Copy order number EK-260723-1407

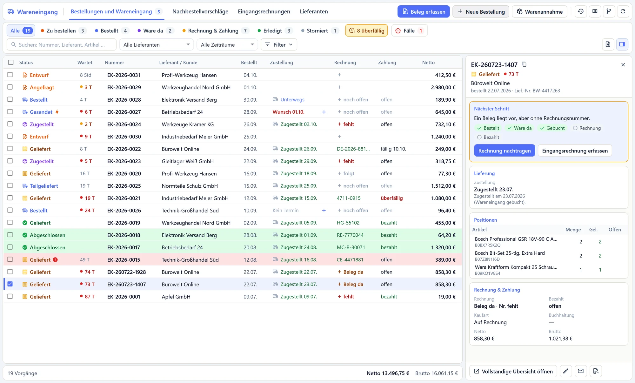pyautogui.click(x=524, y=64)
